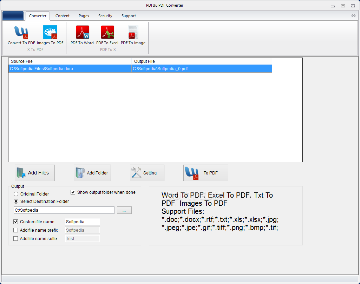360x284 pixels.
Task: Click the Output File column header
Action: pos(202,61)
